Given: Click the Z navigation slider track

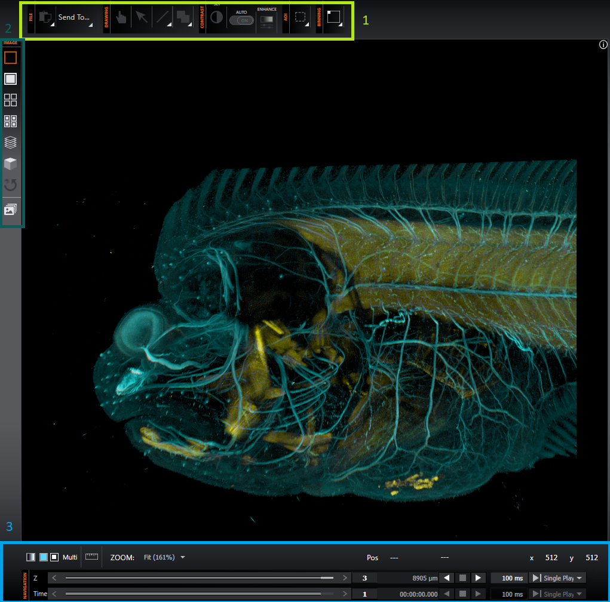Looking at the screenshot, I should click(197, 578).
